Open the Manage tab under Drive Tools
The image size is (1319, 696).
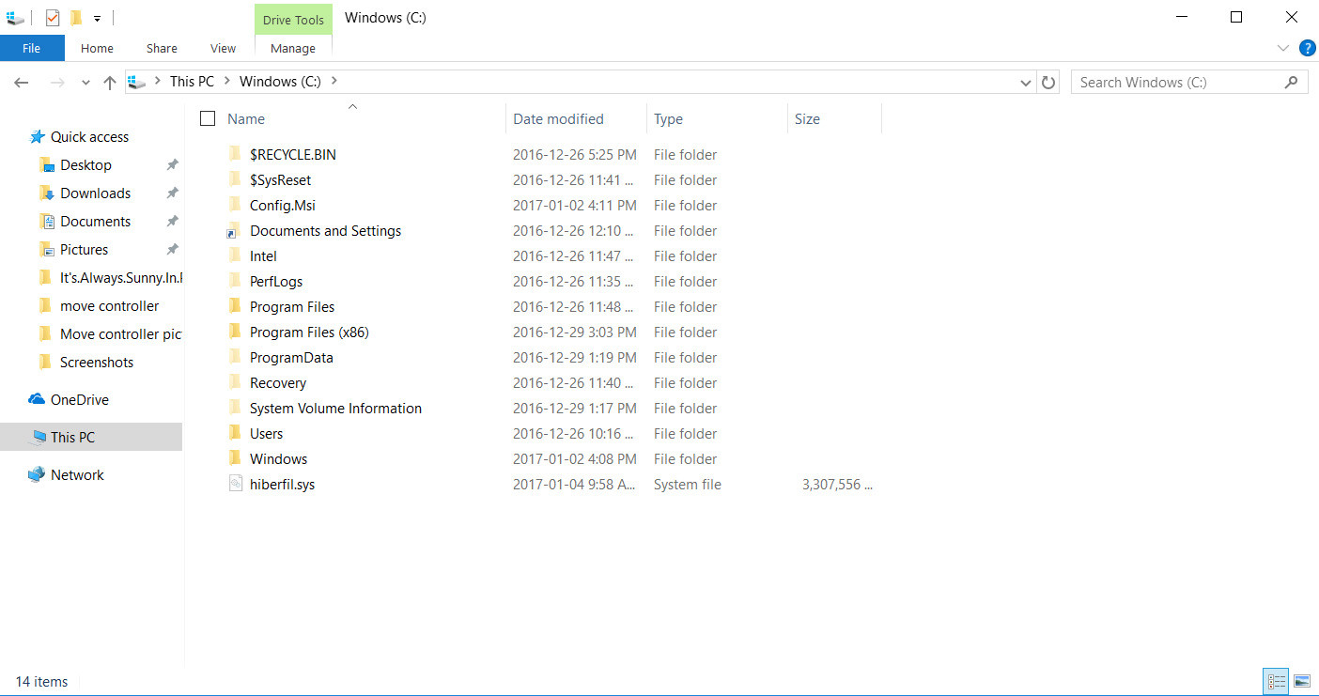[292, 48]
